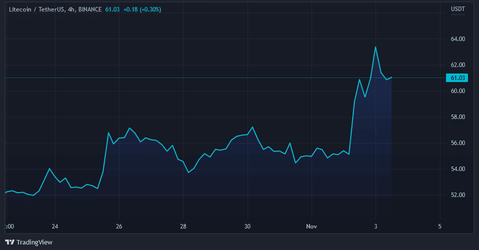Select the Nov marker on time axis
Screen dimensions: 479x250
tap(311, 225)
